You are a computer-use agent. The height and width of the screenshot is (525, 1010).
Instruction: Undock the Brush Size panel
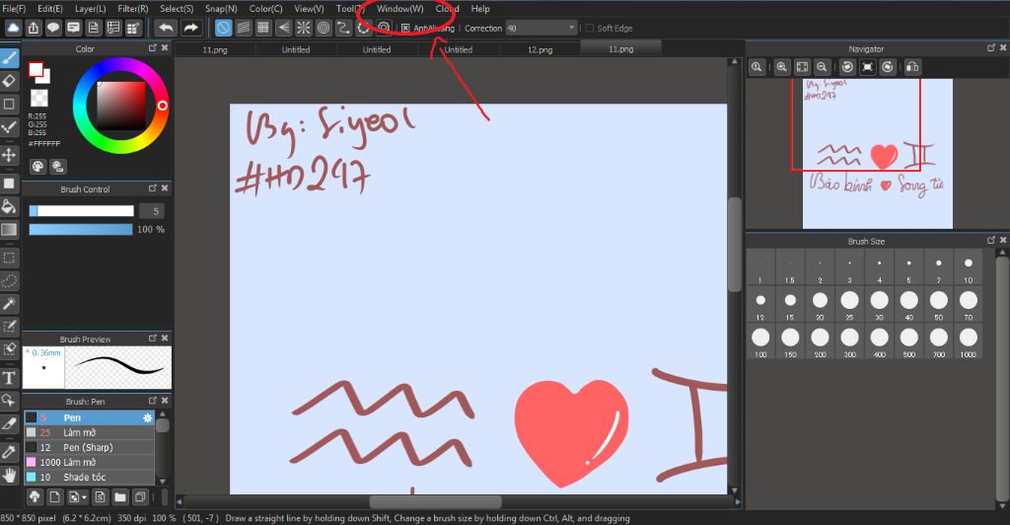(991, 240)
